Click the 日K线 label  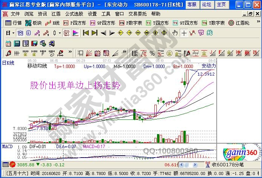click(8, 63)
